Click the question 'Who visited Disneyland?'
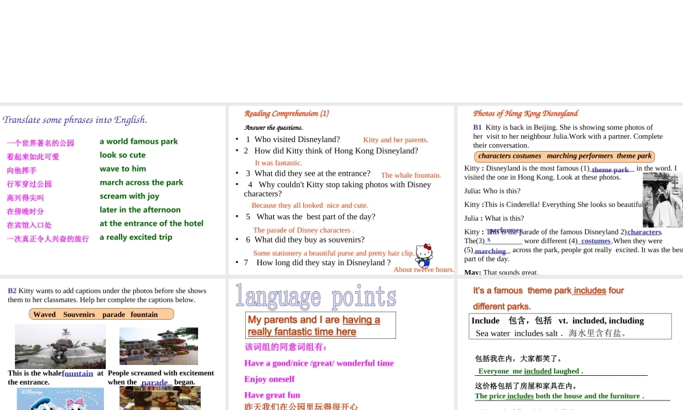This screenshot has height=410, width=683. point(297,139)
